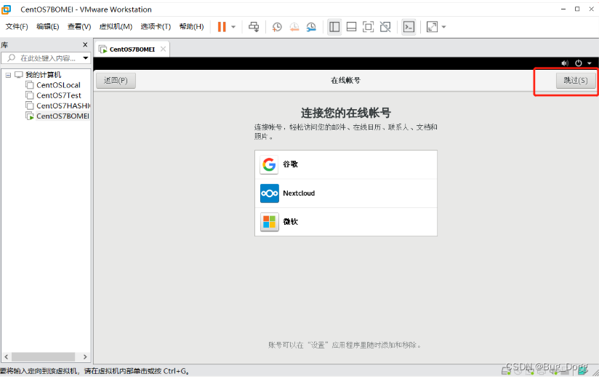Click the guest volume speaker icon
This screenshot has width=599, height=379.
point(565,63)
